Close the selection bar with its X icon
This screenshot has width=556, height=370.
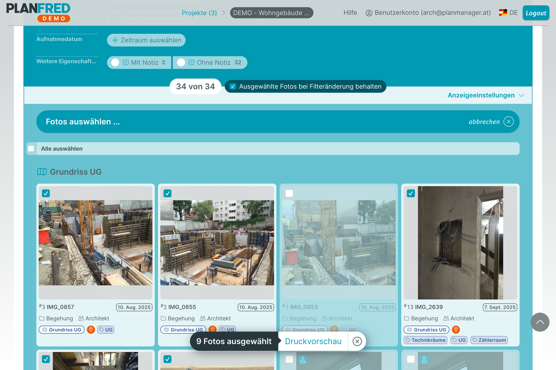[357, 341]
